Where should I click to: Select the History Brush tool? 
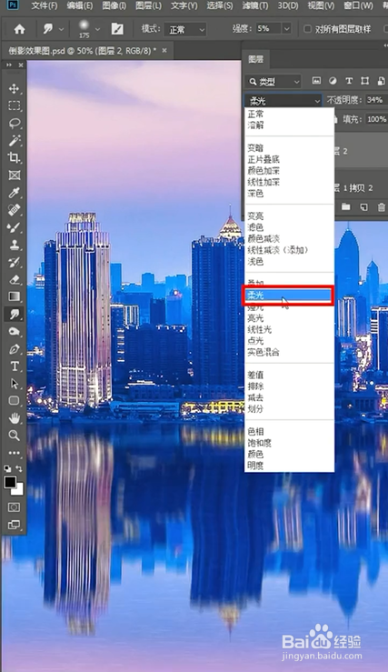click(x=15, y=262)
